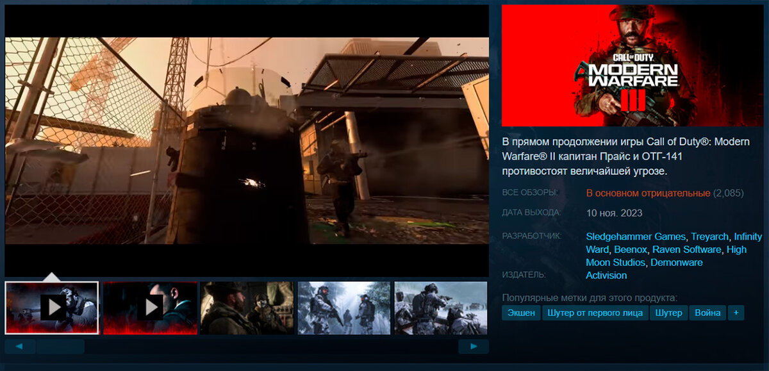Click the main gameplay video player

tap(247, 140)
